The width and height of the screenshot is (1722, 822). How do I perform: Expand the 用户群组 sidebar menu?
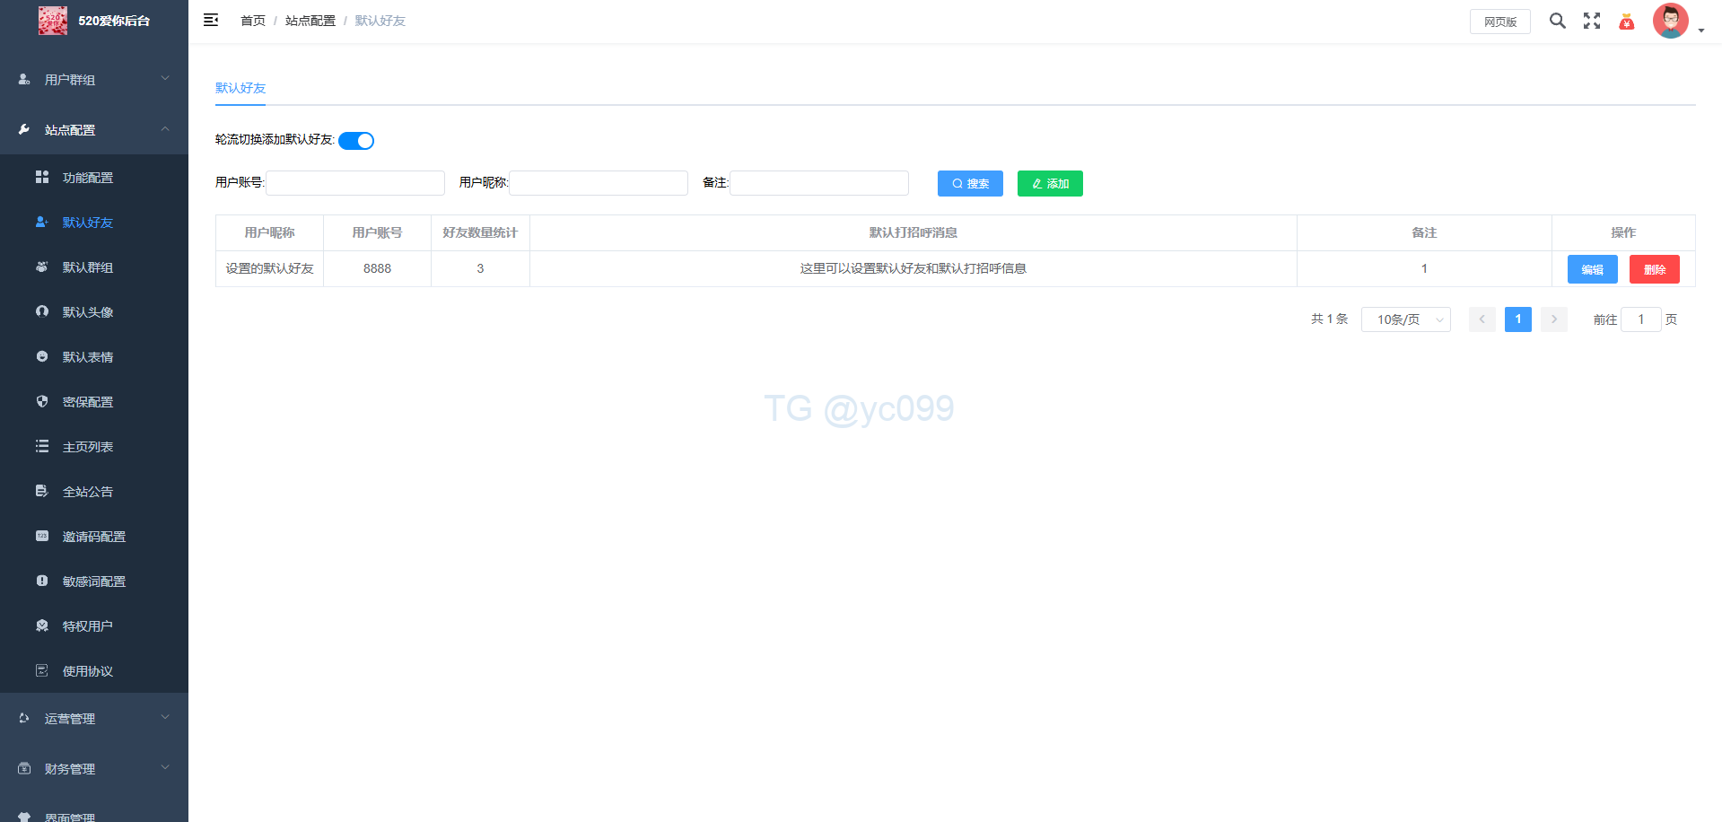tap(94, 80)
